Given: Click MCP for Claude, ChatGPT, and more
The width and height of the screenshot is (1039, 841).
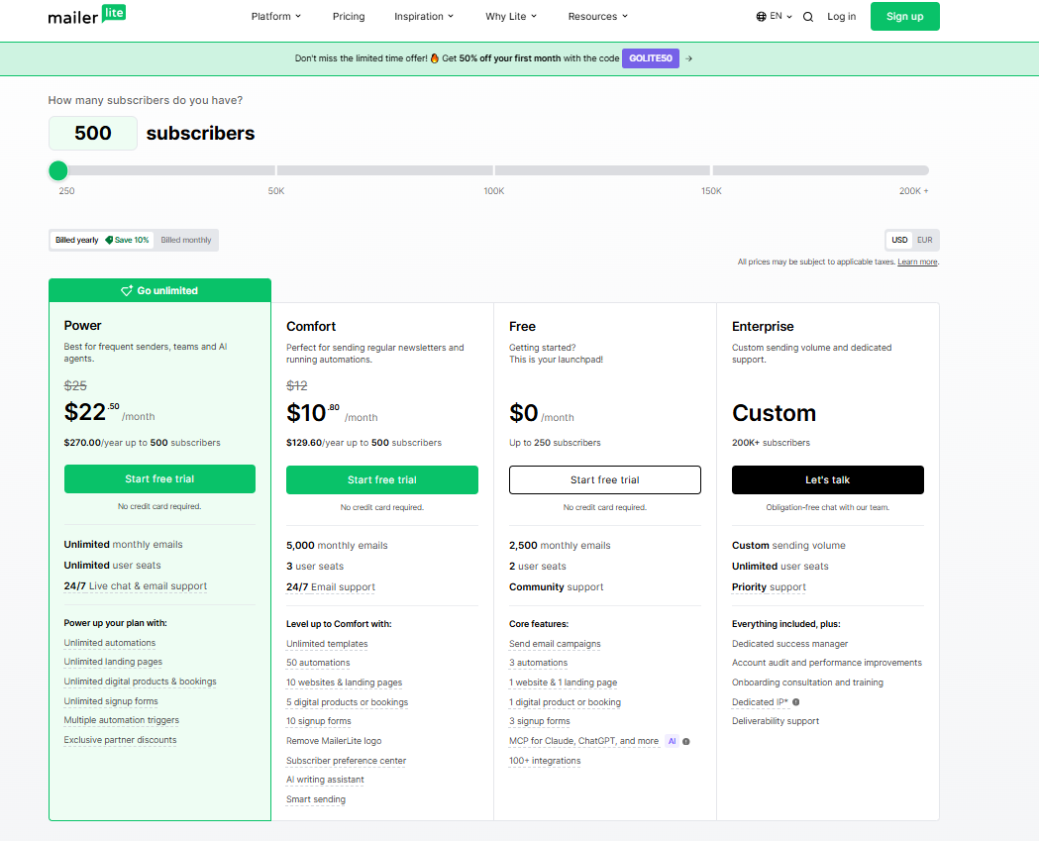Looking at the screenshot, I should pos(583,741).
